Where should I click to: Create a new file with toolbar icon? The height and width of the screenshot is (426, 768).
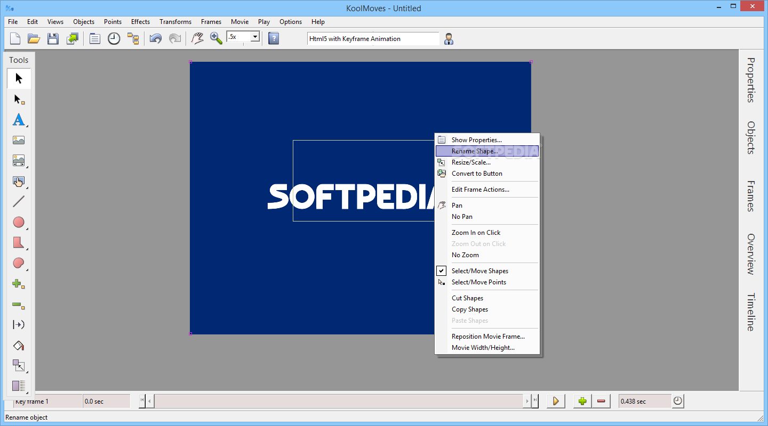(15, 38)
